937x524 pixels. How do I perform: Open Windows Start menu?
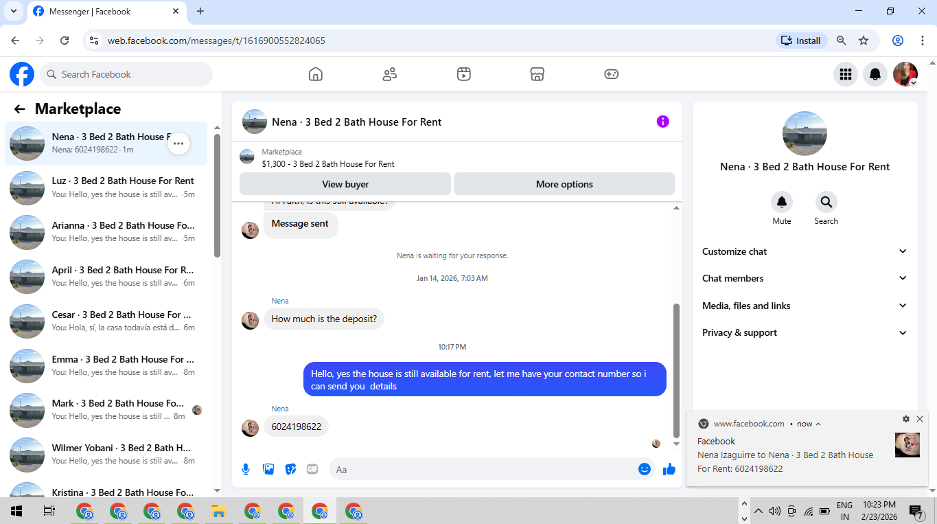coord(16,511)
